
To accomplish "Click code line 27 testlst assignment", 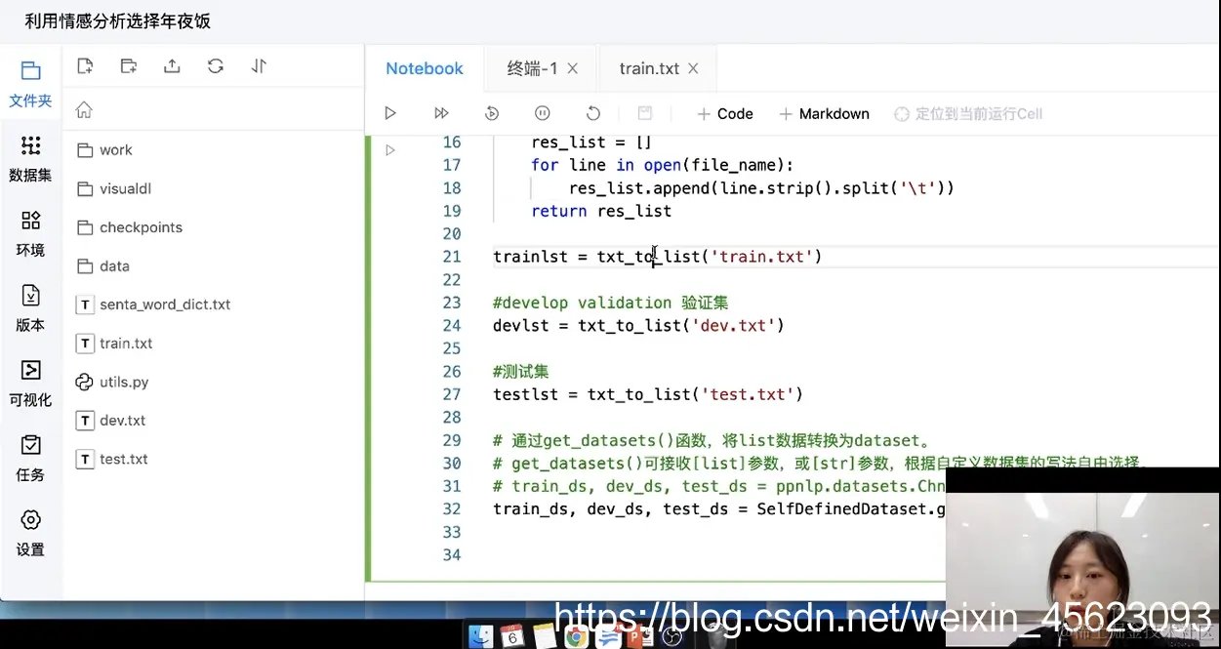I will pyautogui.click(x=648, y=394).
